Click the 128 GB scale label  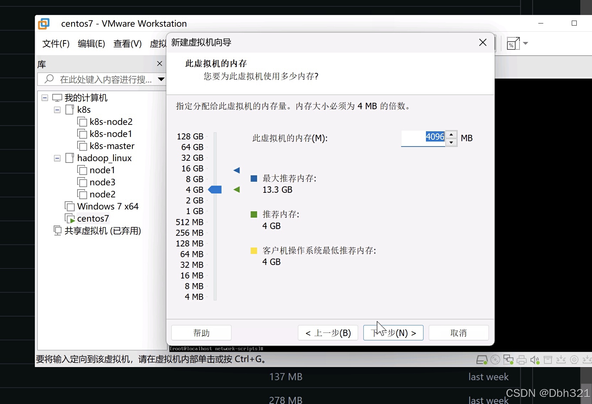[x=190, y=137]
